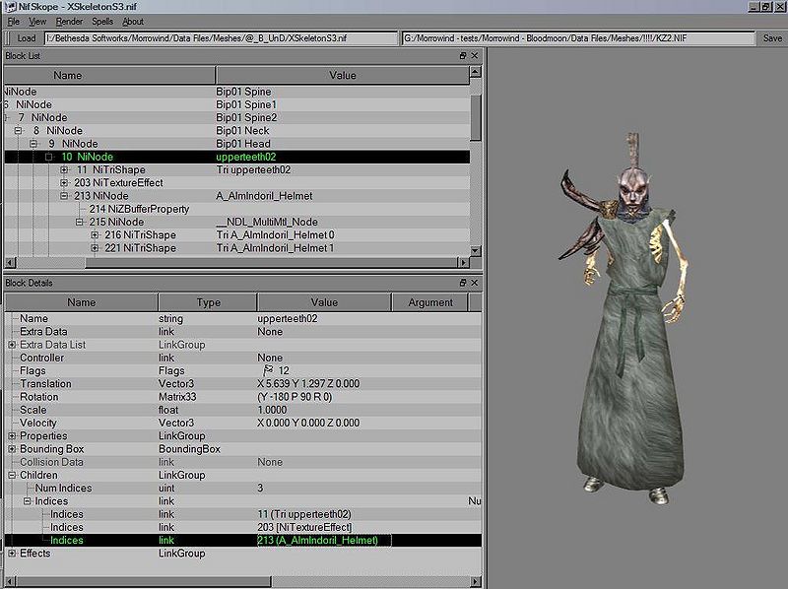Select the Name string row upperteeth02
Screen dimensions: 788x589
click(242, 318)
